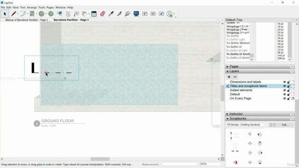Click the previous scrapbook page arrow icon
299x168 pixels.
[271, 125]
